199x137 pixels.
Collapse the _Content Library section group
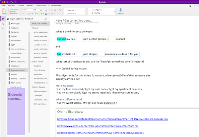click(8, 53)
